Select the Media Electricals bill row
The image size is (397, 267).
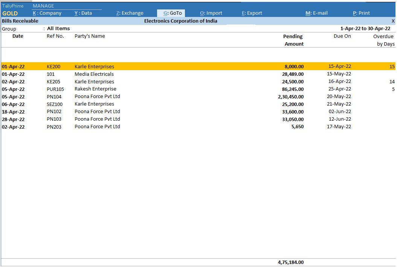pos(94,74)
